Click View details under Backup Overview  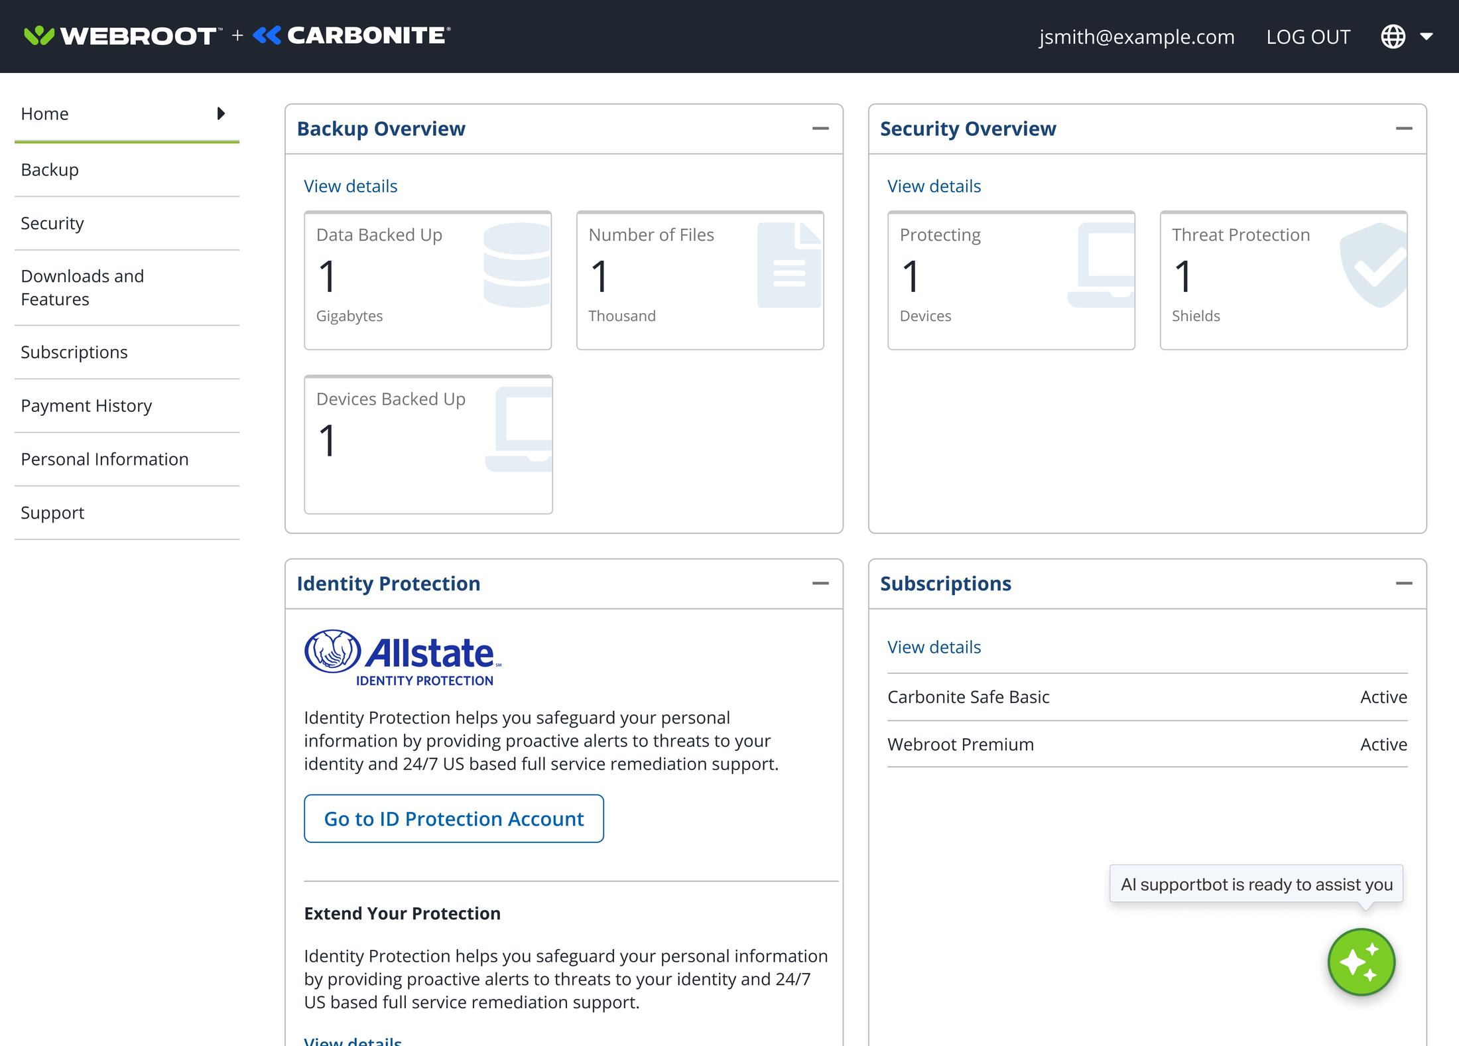pos(351,186)
